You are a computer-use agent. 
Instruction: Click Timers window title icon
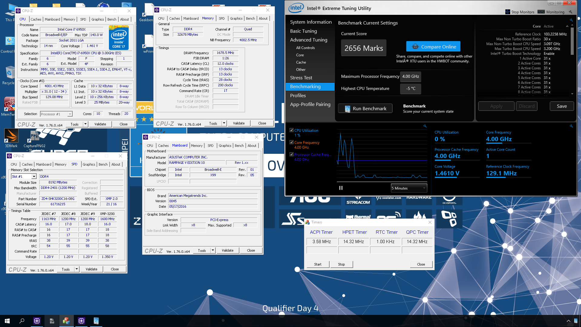coord(307,222)
